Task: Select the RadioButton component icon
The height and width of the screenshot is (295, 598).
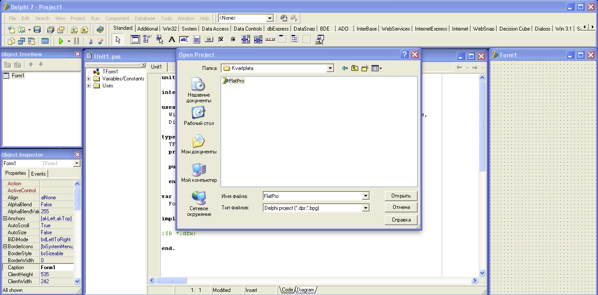Action: click(x=233, y=40)
